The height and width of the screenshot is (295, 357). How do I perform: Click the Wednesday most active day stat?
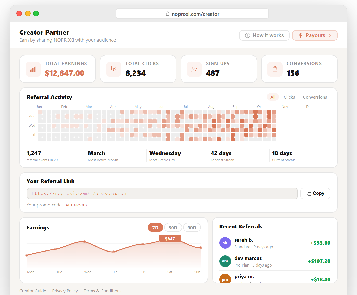click(165, 153)
